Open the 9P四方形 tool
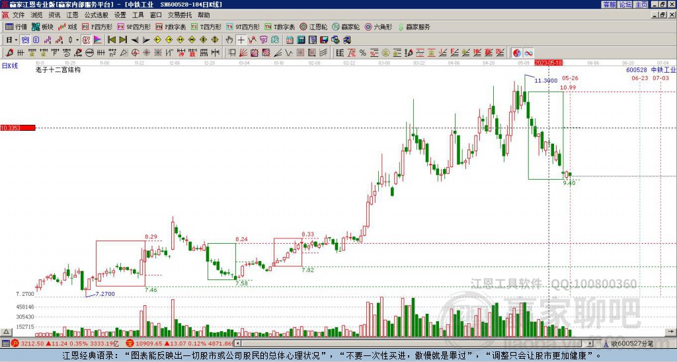The image size is (677, 362). click(x=134, y=26)
